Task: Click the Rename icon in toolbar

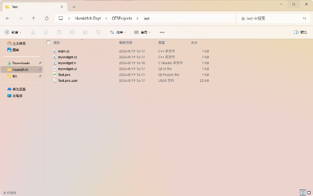Action: tap(72, 32)
